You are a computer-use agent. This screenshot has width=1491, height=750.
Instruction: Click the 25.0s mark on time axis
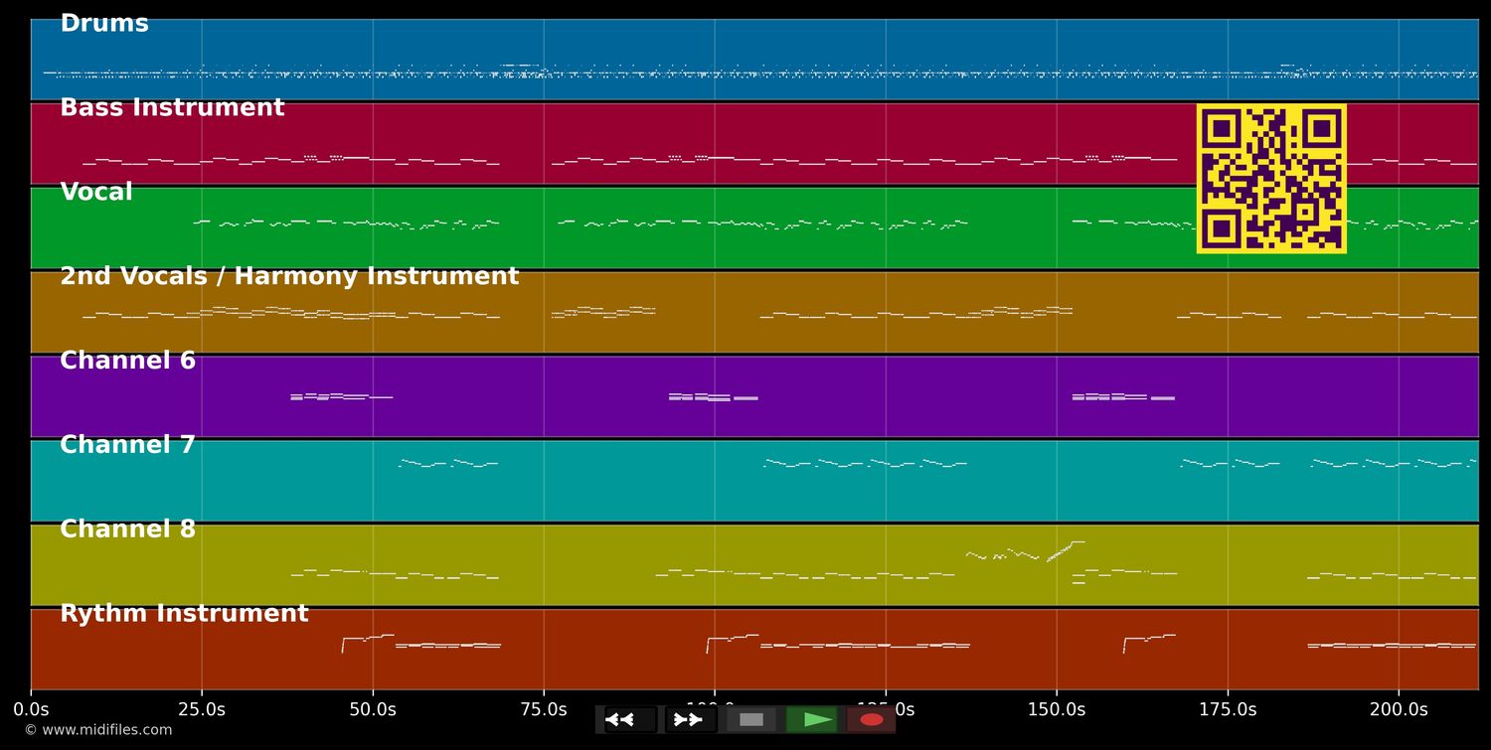coord(202,709)
